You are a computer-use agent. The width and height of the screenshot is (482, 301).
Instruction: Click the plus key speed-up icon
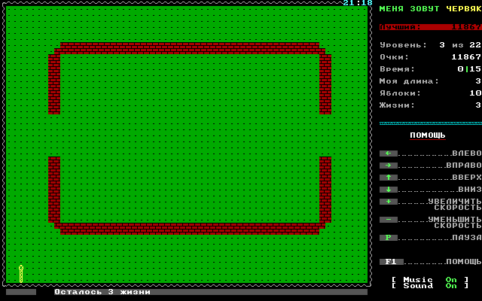pos(389,202)
